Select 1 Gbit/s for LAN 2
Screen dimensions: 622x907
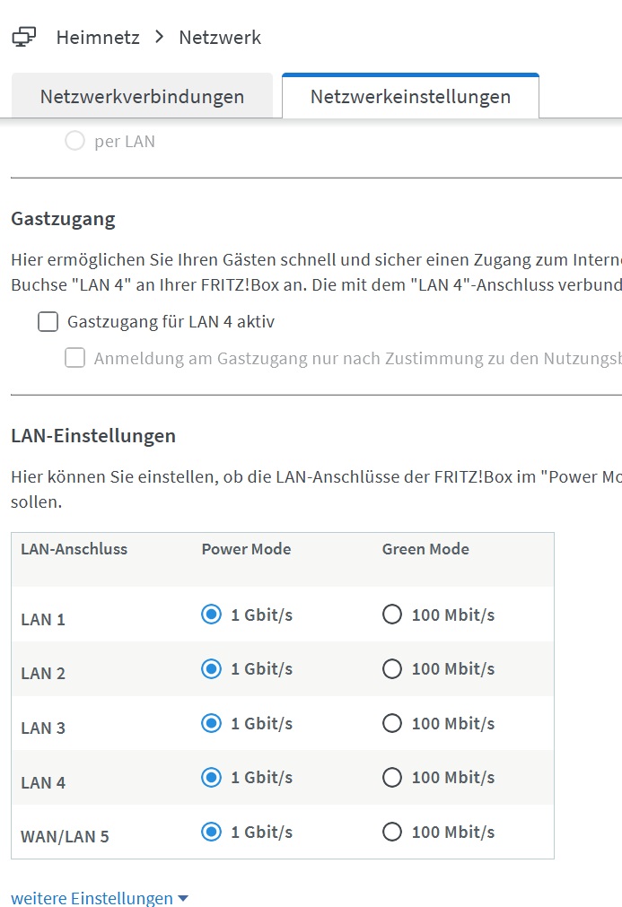point(211,669)
